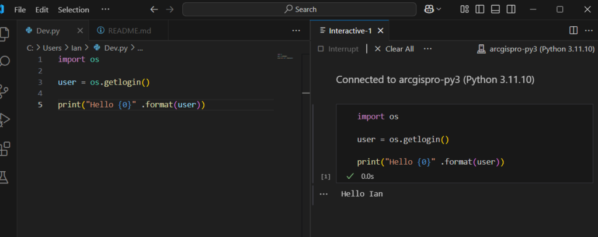Click the Split Editor icon in Interactive pane
Screen dimensions: 598x237
point(573,30)
